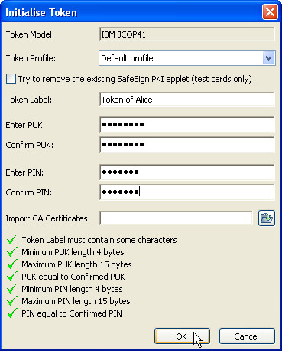282x351 pixels.
Task: Focus the Import CA Certificates path field
Action: pyautogui.click(x=176, y=218)
